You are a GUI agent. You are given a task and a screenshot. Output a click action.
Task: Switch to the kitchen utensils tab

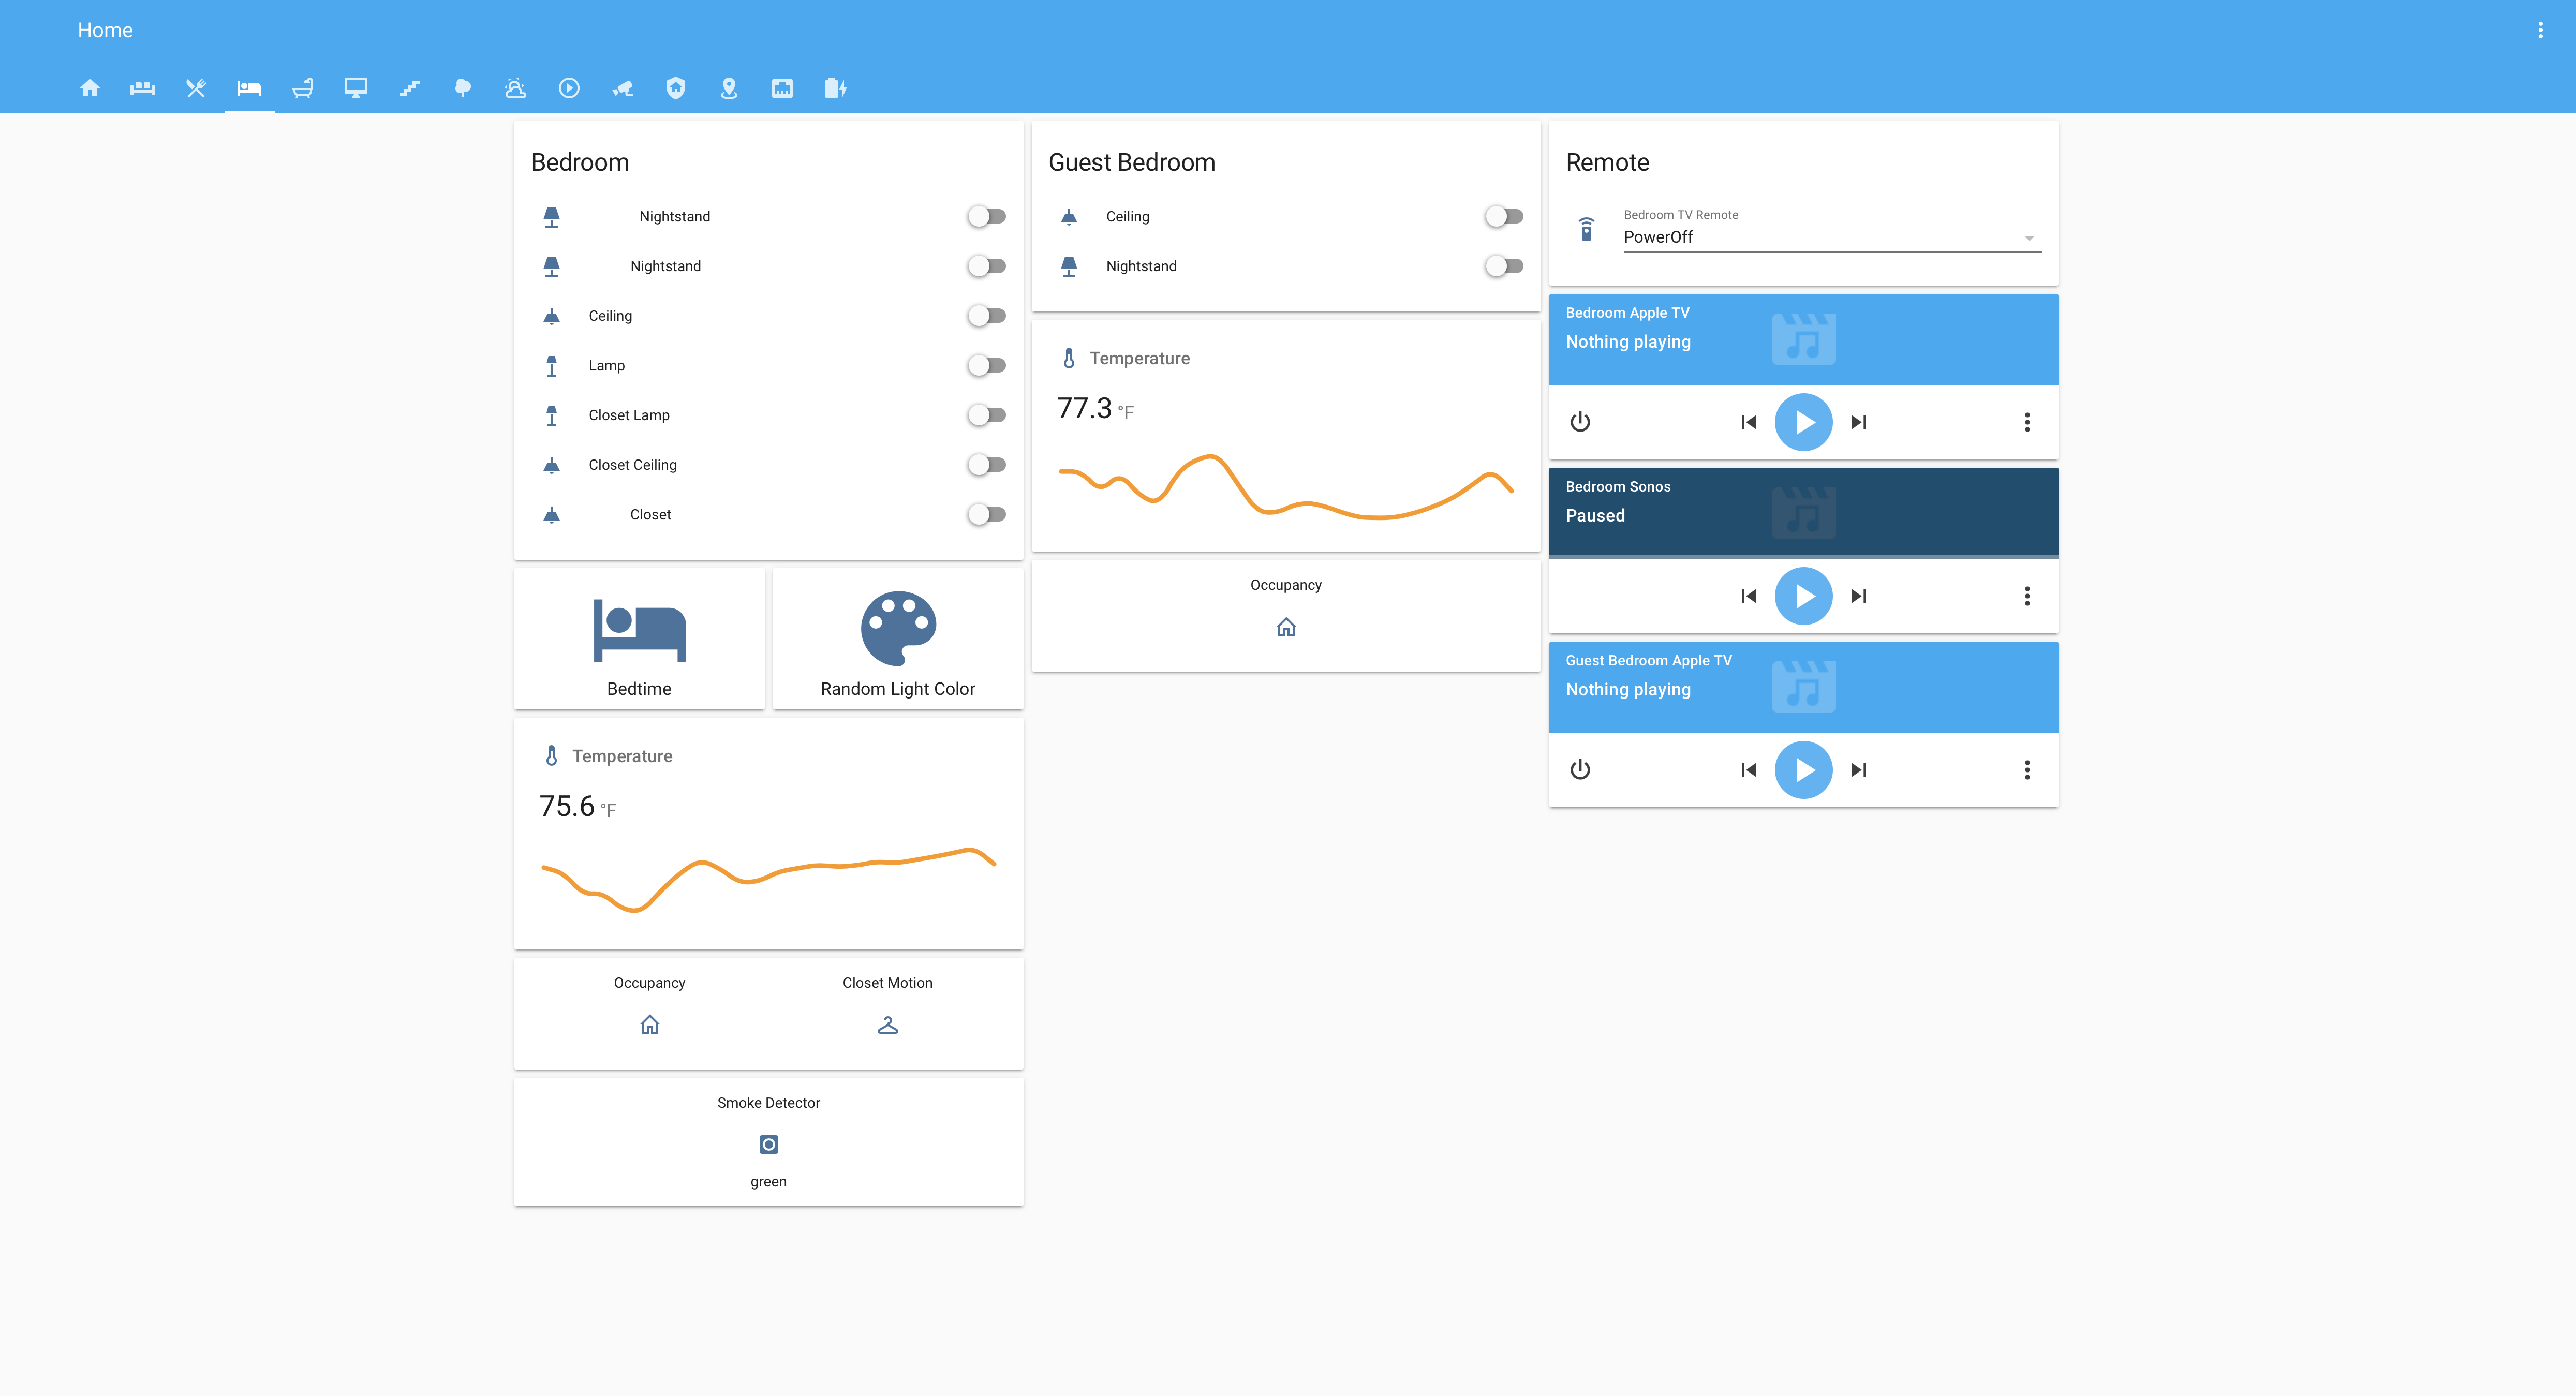tap(196, 88)
